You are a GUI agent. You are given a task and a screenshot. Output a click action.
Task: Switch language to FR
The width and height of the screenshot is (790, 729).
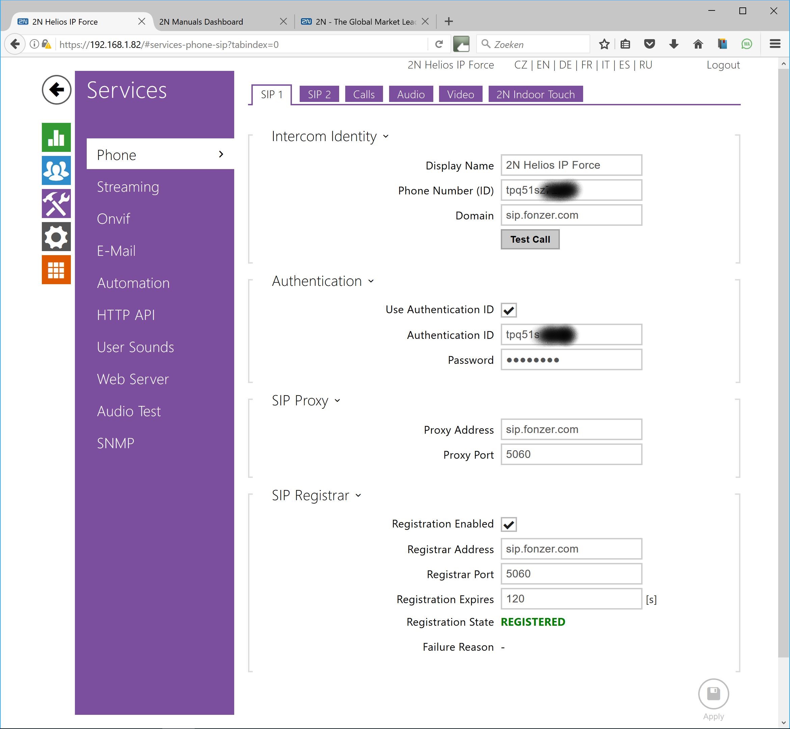(587, 65)
